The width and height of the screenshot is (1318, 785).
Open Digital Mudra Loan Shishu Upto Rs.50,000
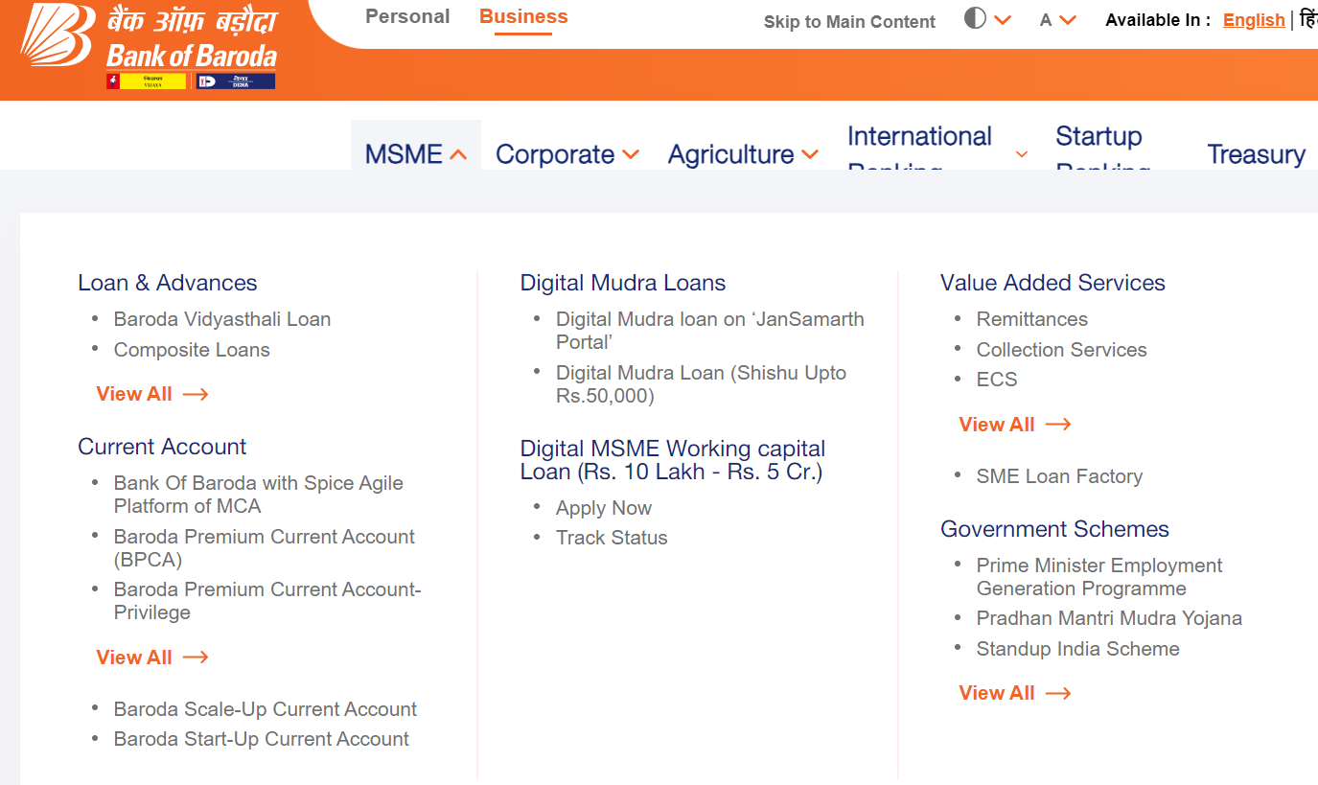coord(702,384)
